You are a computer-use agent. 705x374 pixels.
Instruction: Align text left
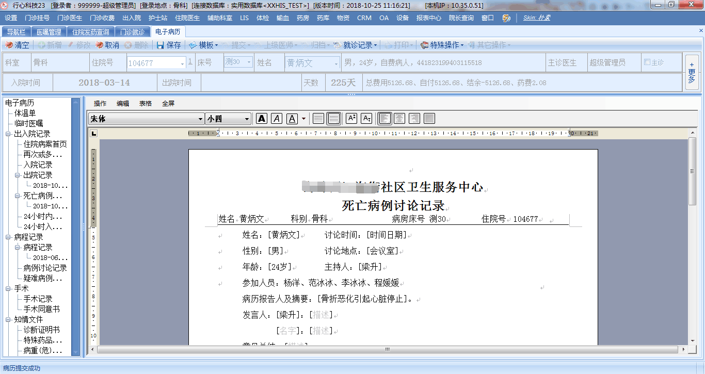click(x=384, y=119)
